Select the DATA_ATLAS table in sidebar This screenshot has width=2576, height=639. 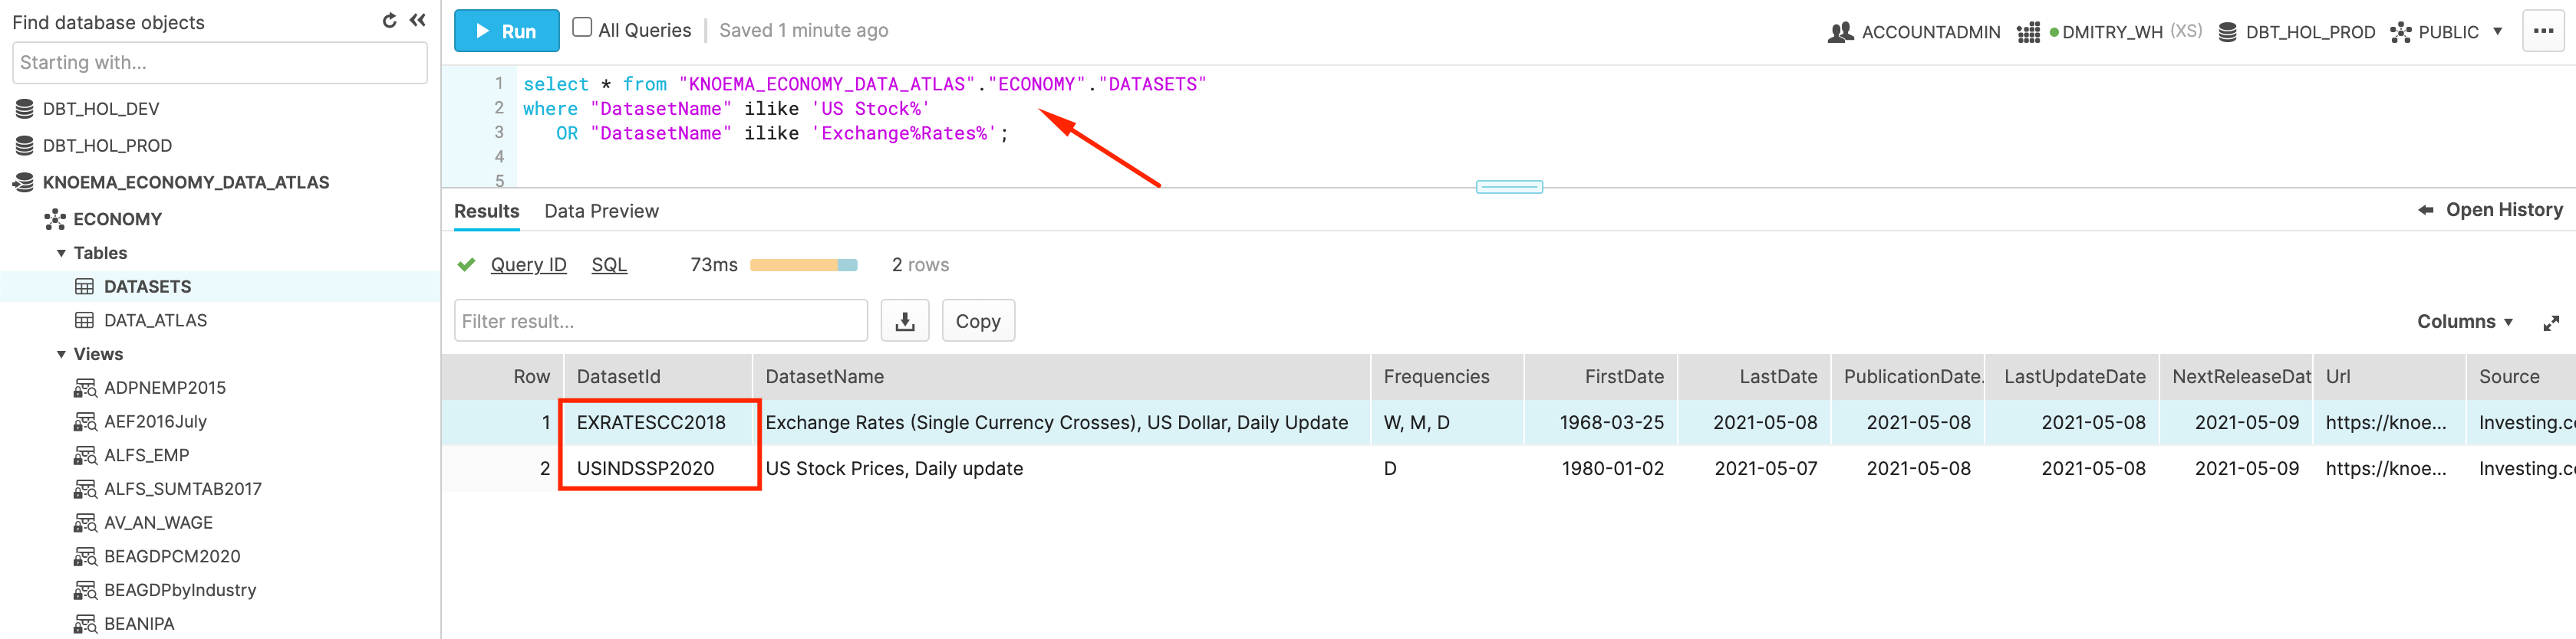click(x=155, y=320)
